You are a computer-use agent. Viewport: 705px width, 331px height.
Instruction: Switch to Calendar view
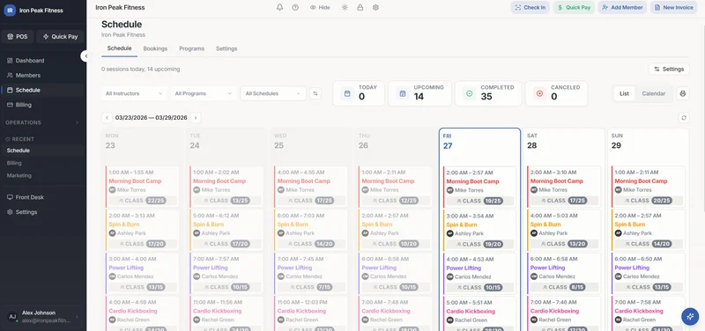tap(654, 93)
